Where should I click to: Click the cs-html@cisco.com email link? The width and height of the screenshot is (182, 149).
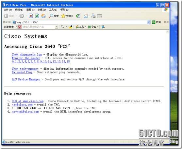click(25, 112)
